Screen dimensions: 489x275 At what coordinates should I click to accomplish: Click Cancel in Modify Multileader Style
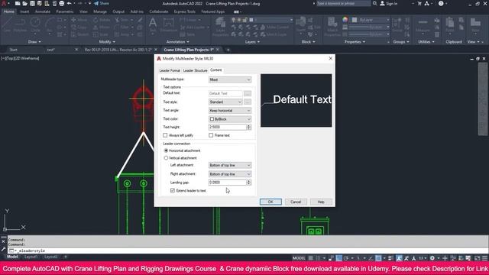pos(296,202)
